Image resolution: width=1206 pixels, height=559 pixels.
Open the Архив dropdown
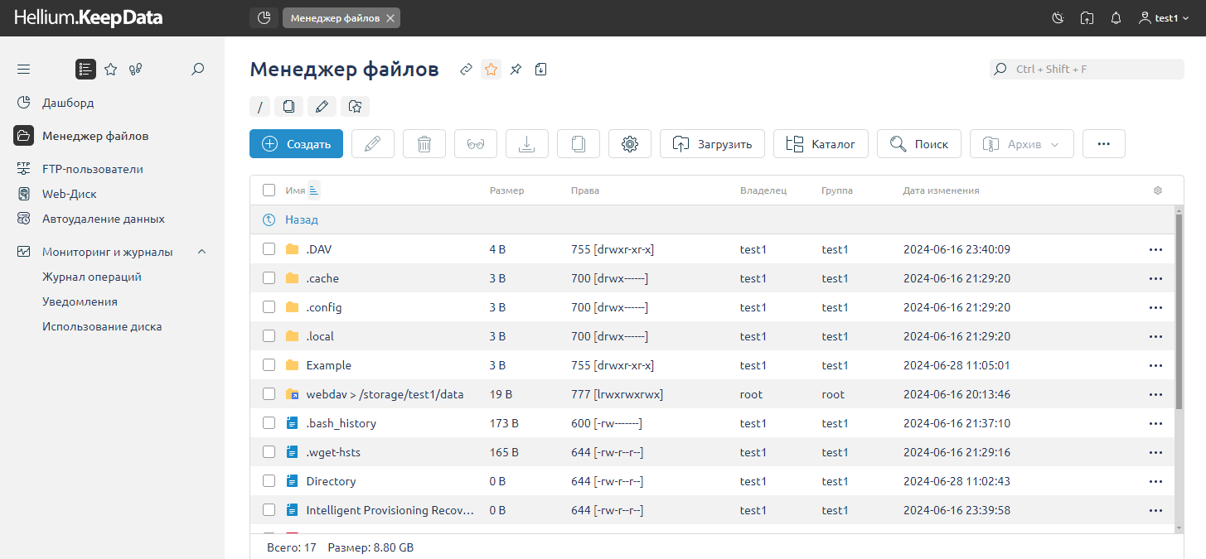point(1022,143)
